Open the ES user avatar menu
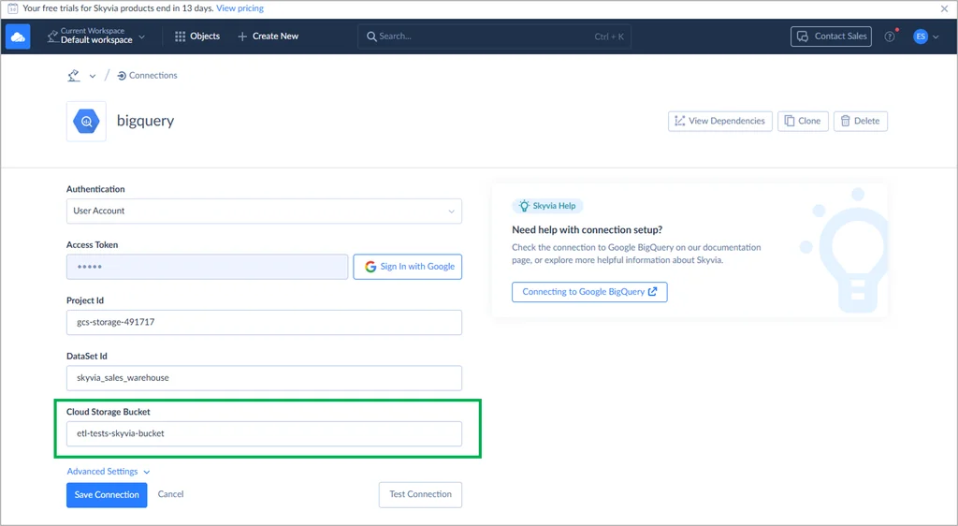 point(921,37)
